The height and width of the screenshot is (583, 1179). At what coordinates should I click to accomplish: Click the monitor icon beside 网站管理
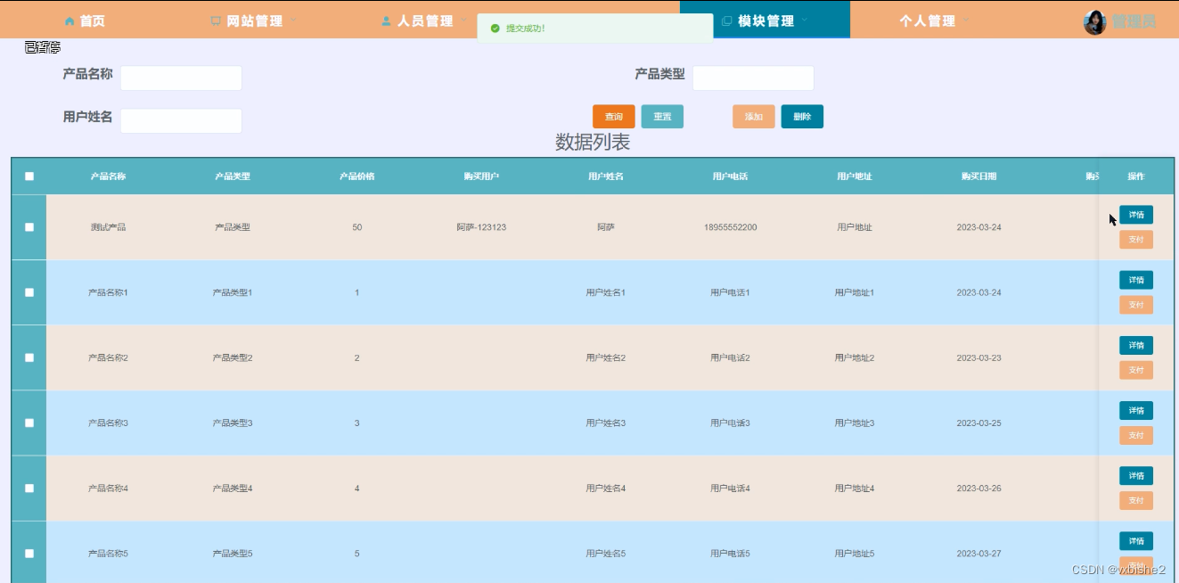216,21
